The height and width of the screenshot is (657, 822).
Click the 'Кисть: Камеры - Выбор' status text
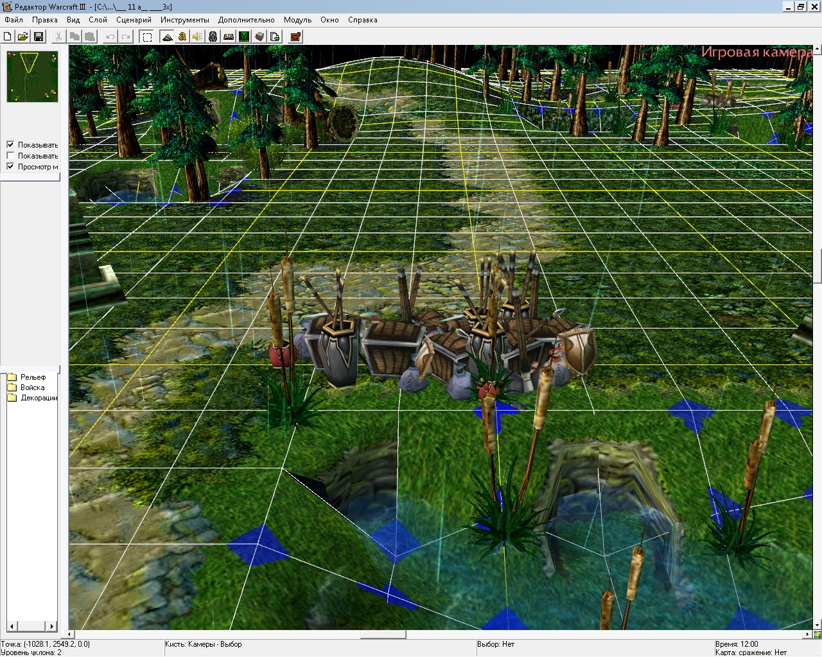pyautogui.click(x=203, y=644)
